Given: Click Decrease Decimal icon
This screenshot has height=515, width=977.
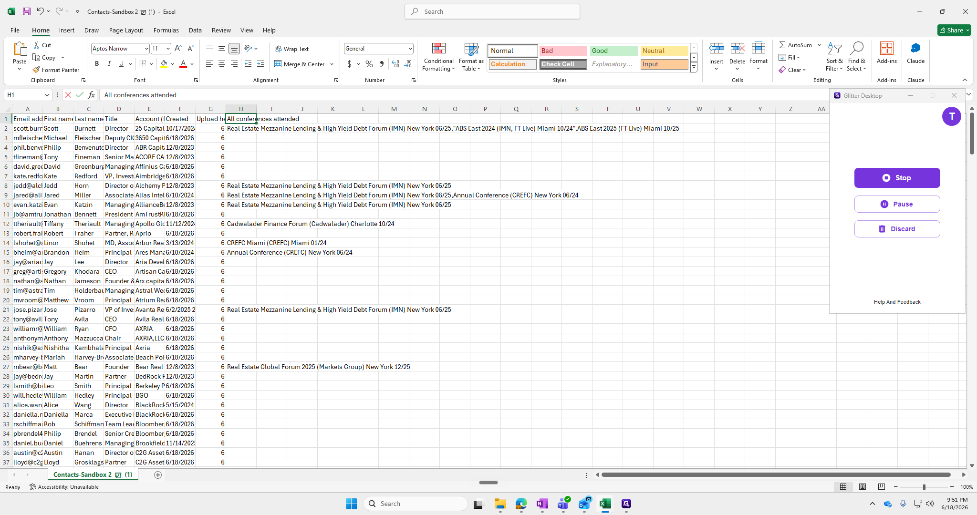Looking at the screenshot, I should point(408,64).
